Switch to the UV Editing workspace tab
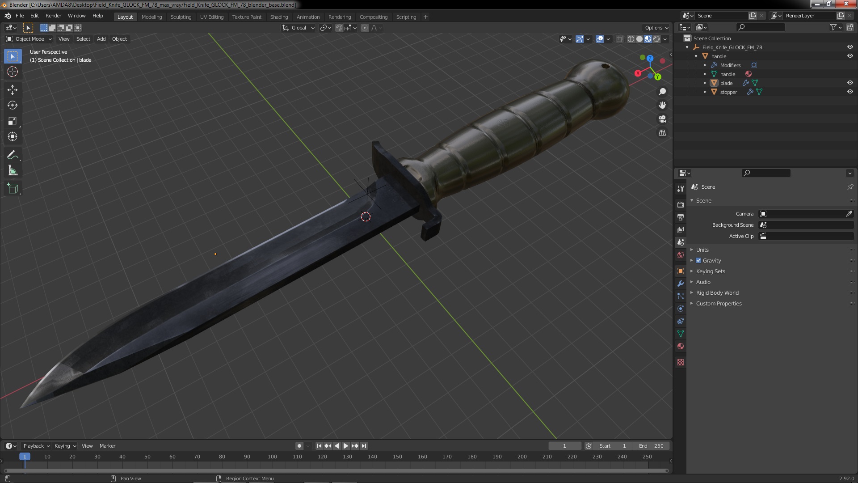The width and height of the screenshot is (858, 483). (x=212, y=17)
